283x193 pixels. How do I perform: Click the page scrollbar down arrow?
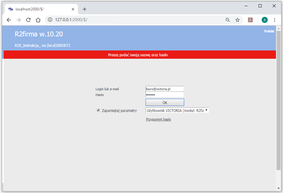(x=278, y=188)
